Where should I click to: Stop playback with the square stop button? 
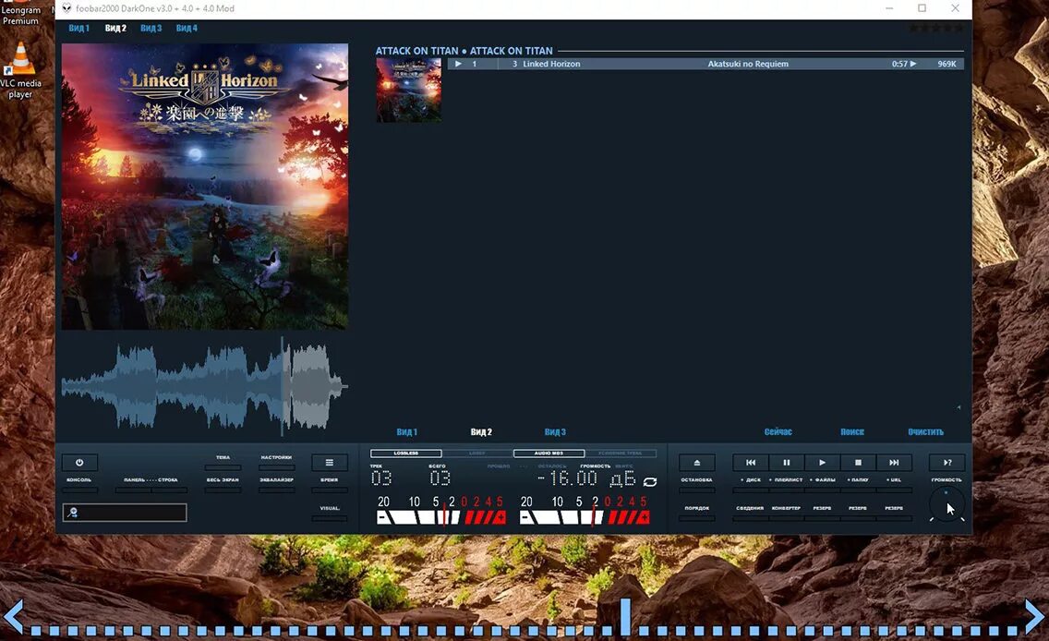859,463
